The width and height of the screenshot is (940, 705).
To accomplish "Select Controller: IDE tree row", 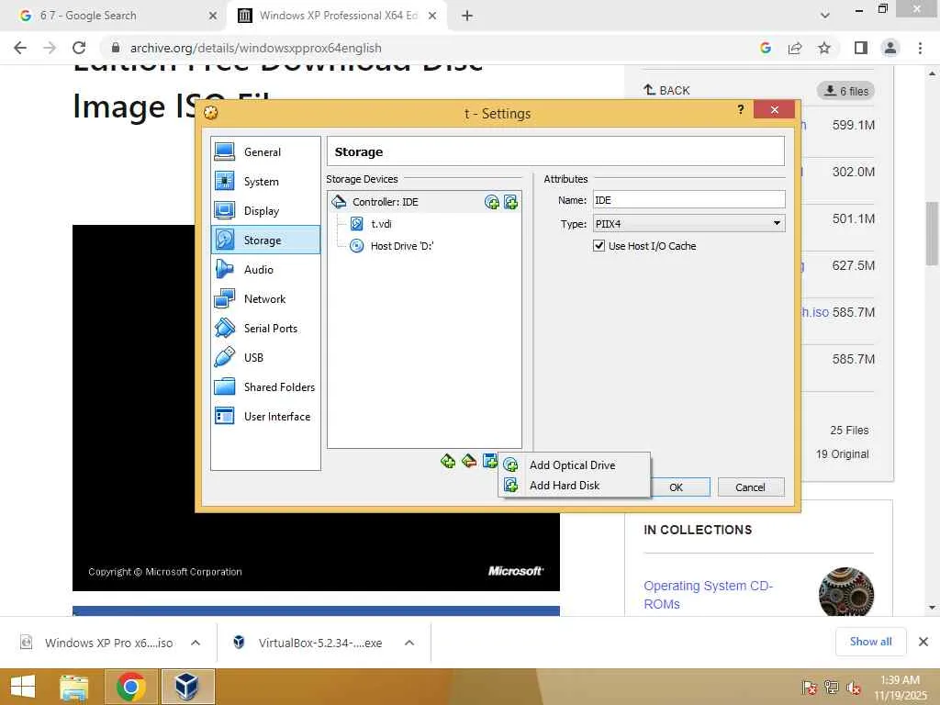I will [424, 202].
